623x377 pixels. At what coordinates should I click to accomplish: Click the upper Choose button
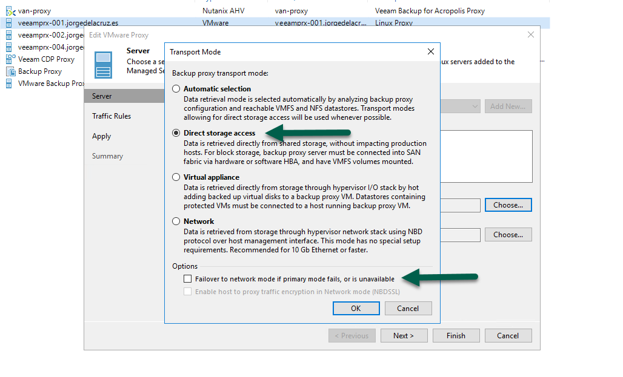tap(508, 205)
